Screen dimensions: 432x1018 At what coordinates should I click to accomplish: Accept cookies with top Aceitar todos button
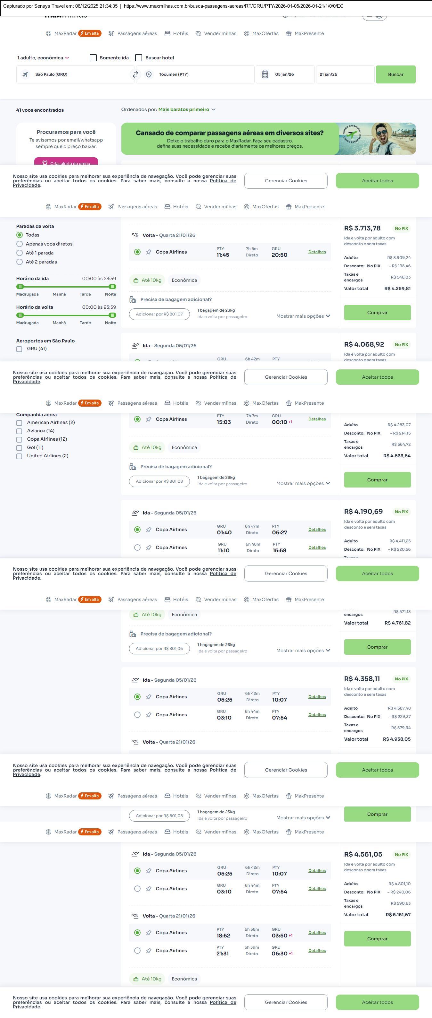pos(377,181)
